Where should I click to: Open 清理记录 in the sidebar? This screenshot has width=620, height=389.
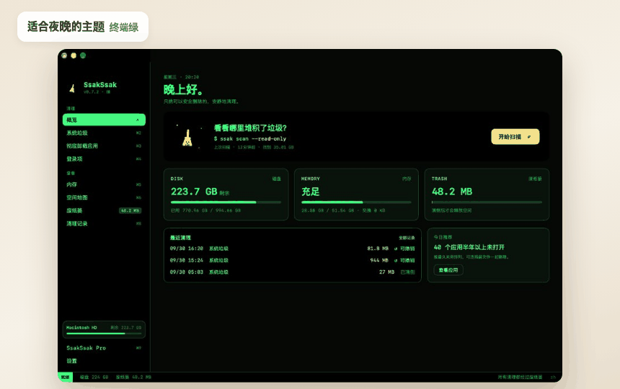pos(104,223)
